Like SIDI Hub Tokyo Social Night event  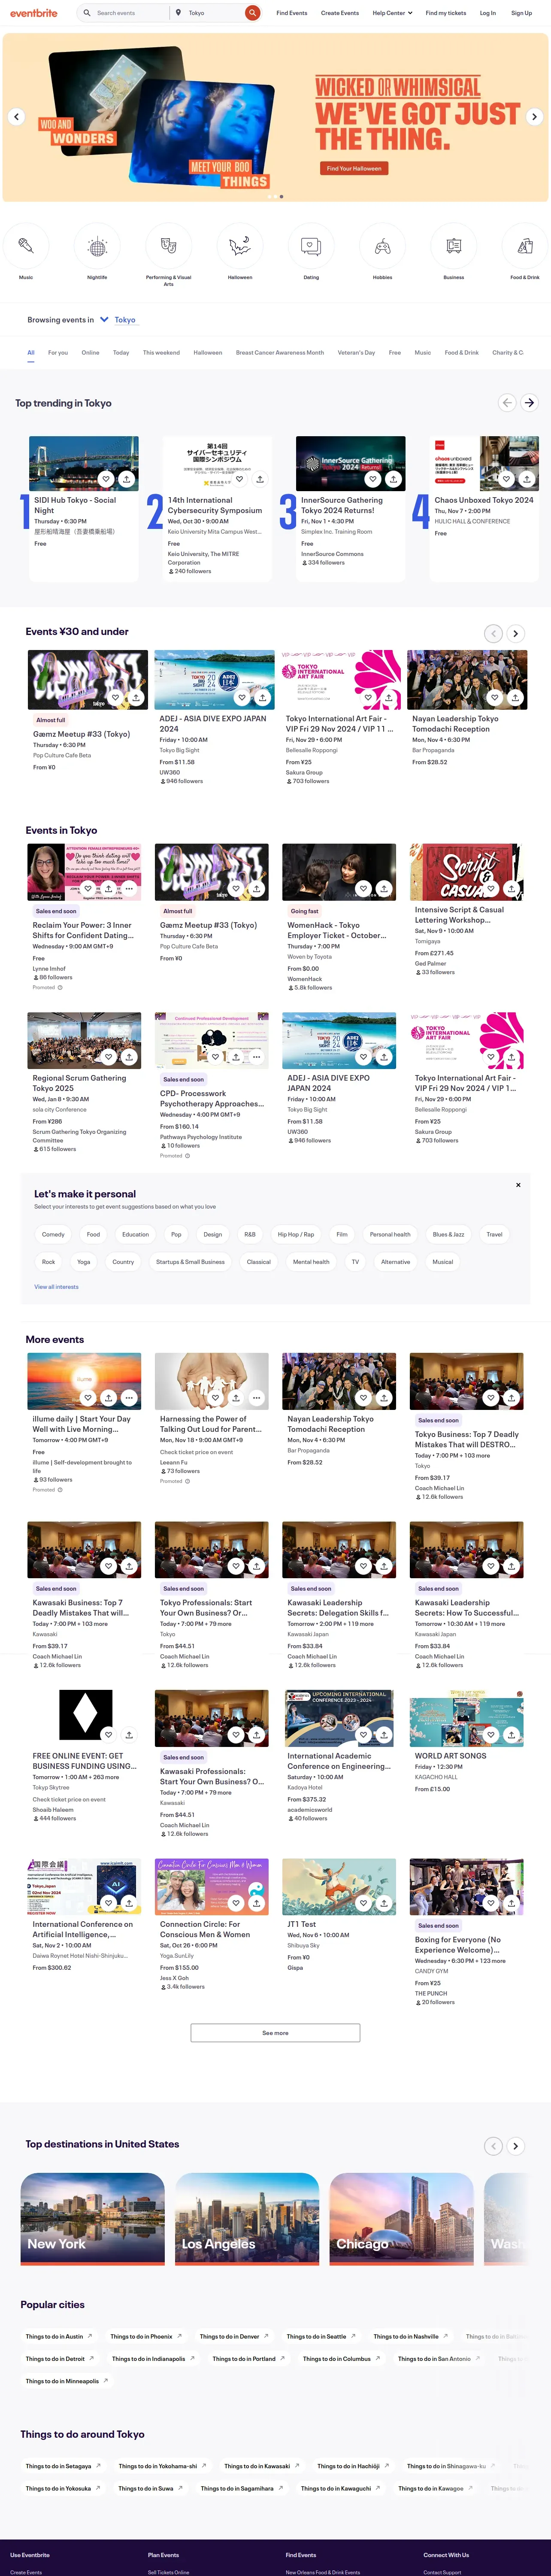(106, 479)
